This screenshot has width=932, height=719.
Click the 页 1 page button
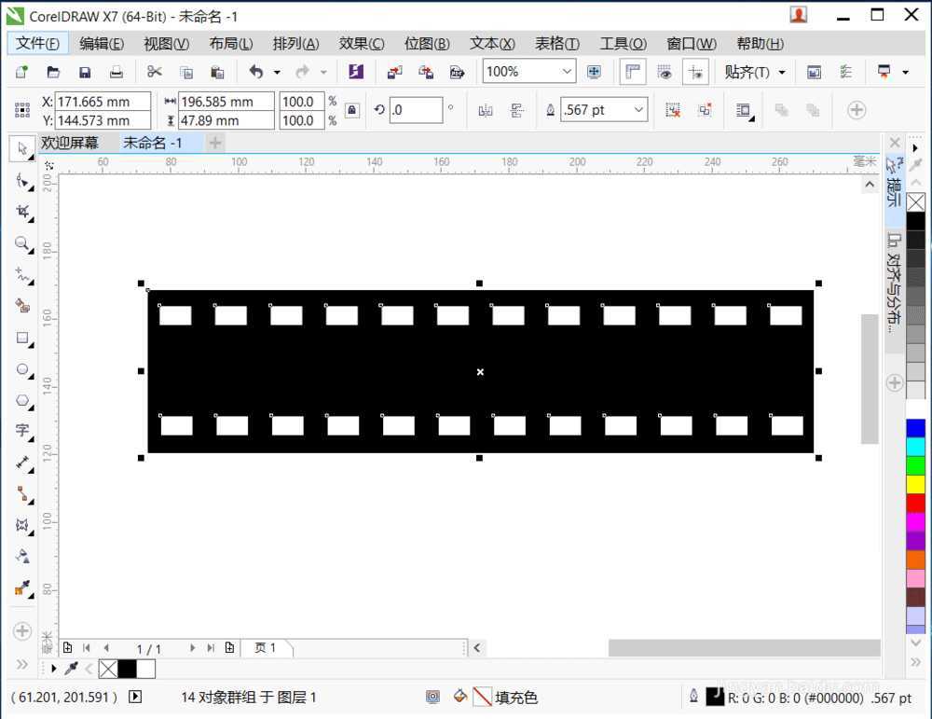pyautogui.click(x=267, y=647)
